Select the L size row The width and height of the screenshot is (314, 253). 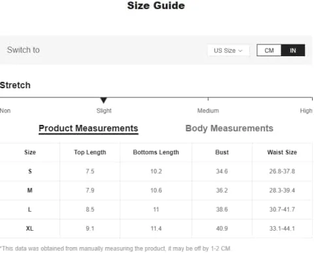coord(156,209)
